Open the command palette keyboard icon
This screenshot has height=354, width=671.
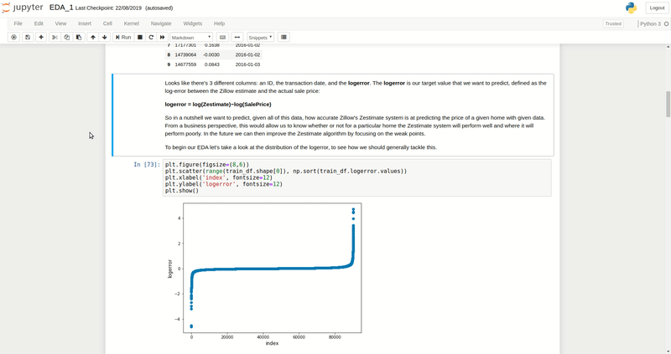point(222,37)
